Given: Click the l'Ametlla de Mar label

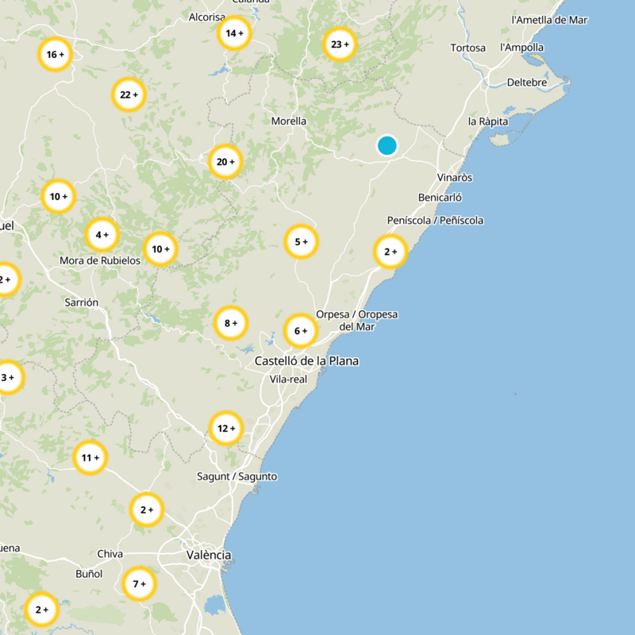Looking at the screenshot, I should point(549,20).
